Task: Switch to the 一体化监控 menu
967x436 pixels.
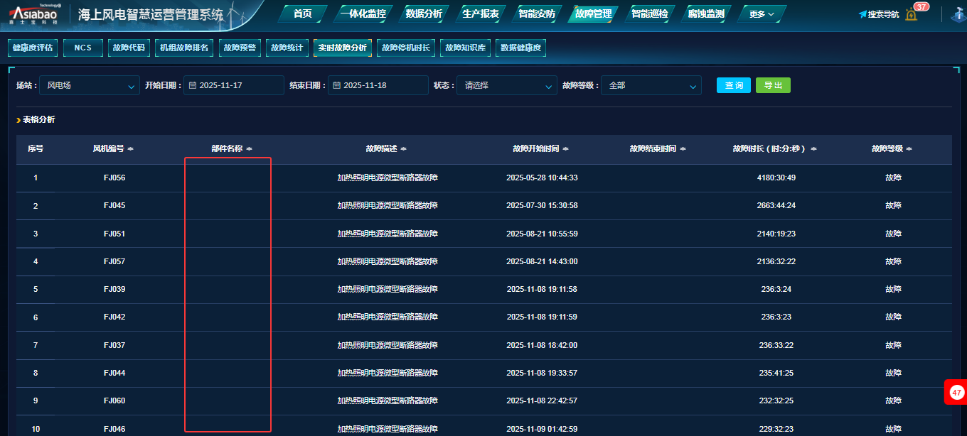Action: click(364, 13)
